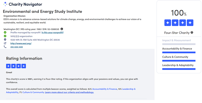The image size is (202, 103).
Task: Open the Leadership & Adaptability beacon tab
Action: click(x=178, y=65)
